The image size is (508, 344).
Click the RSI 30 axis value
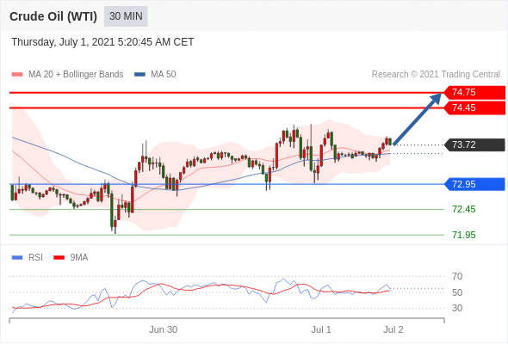[x=457, y=308]
